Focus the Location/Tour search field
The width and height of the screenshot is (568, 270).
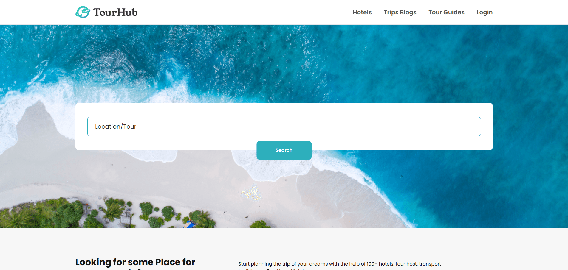[x=284, y=127]
